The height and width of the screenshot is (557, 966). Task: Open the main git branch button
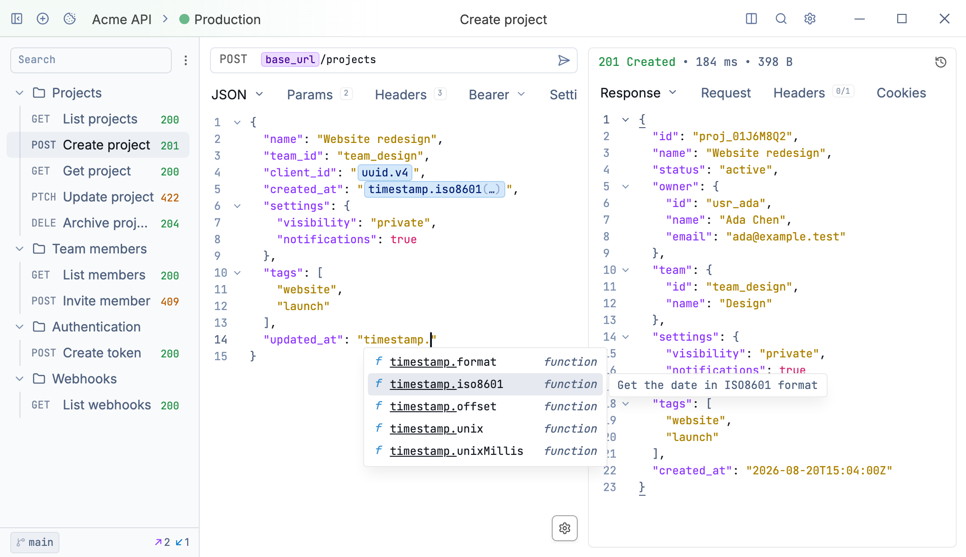click(35, 542)
